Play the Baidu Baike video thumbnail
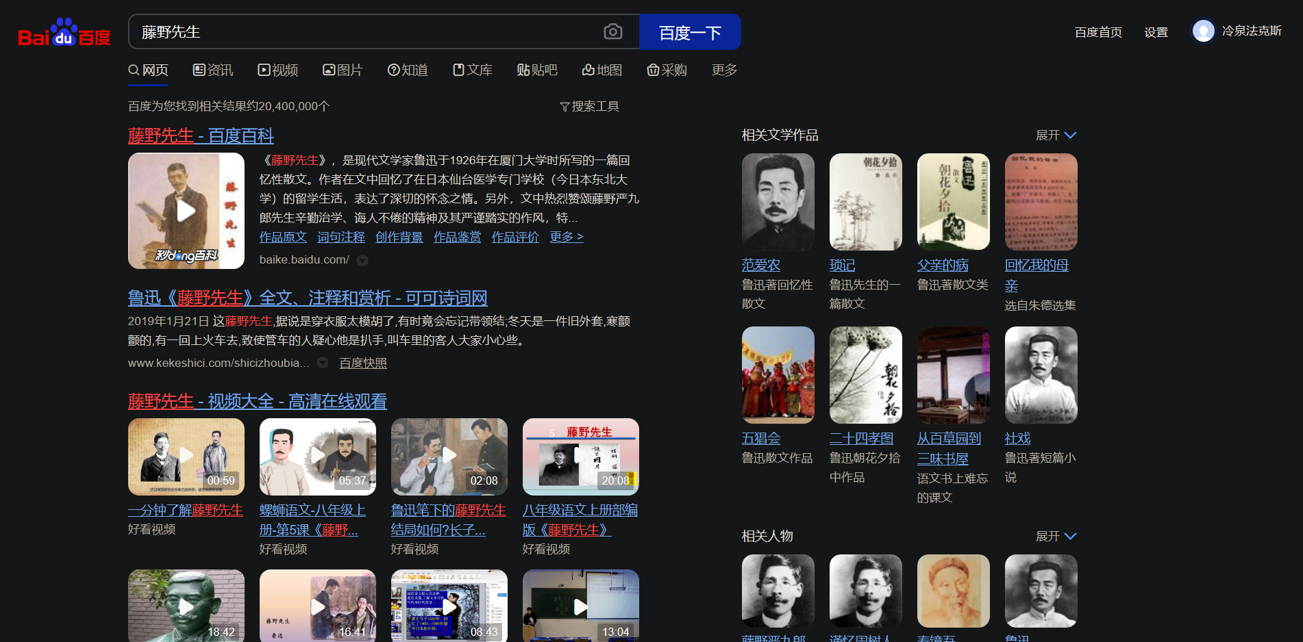 186,211
